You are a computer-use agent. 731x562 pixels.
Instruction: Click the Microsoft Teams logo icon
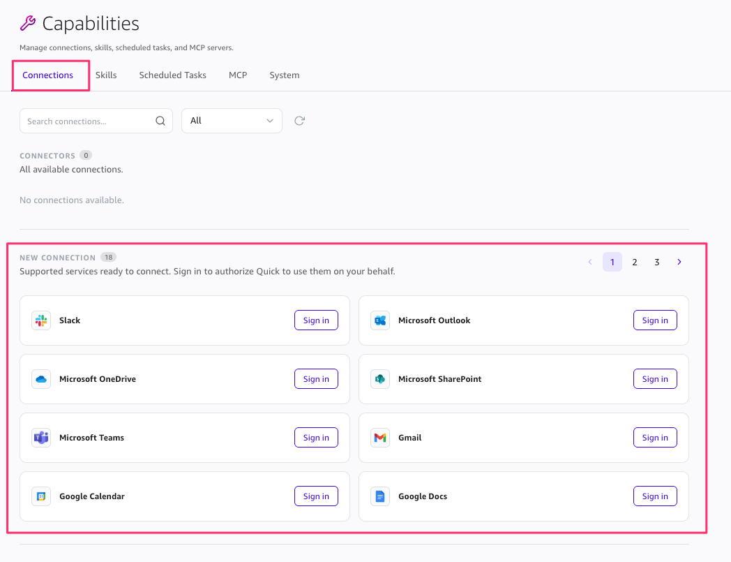tap(41, 437)
